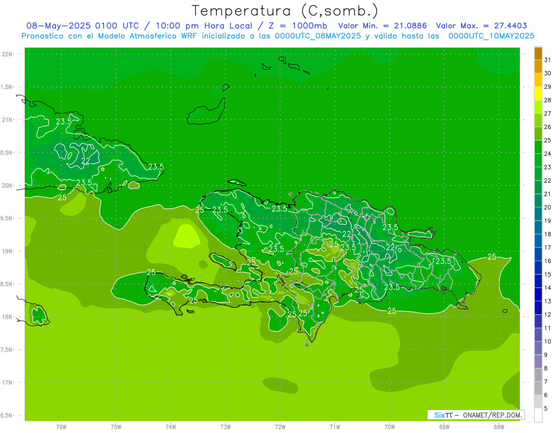The width and height of the screenshot is (560, 433).
Task: Click the legend label 8
Action: click(546, 368)
